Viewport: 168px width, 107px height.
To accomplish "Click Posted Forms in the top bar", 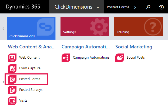I will click(118, 7).
